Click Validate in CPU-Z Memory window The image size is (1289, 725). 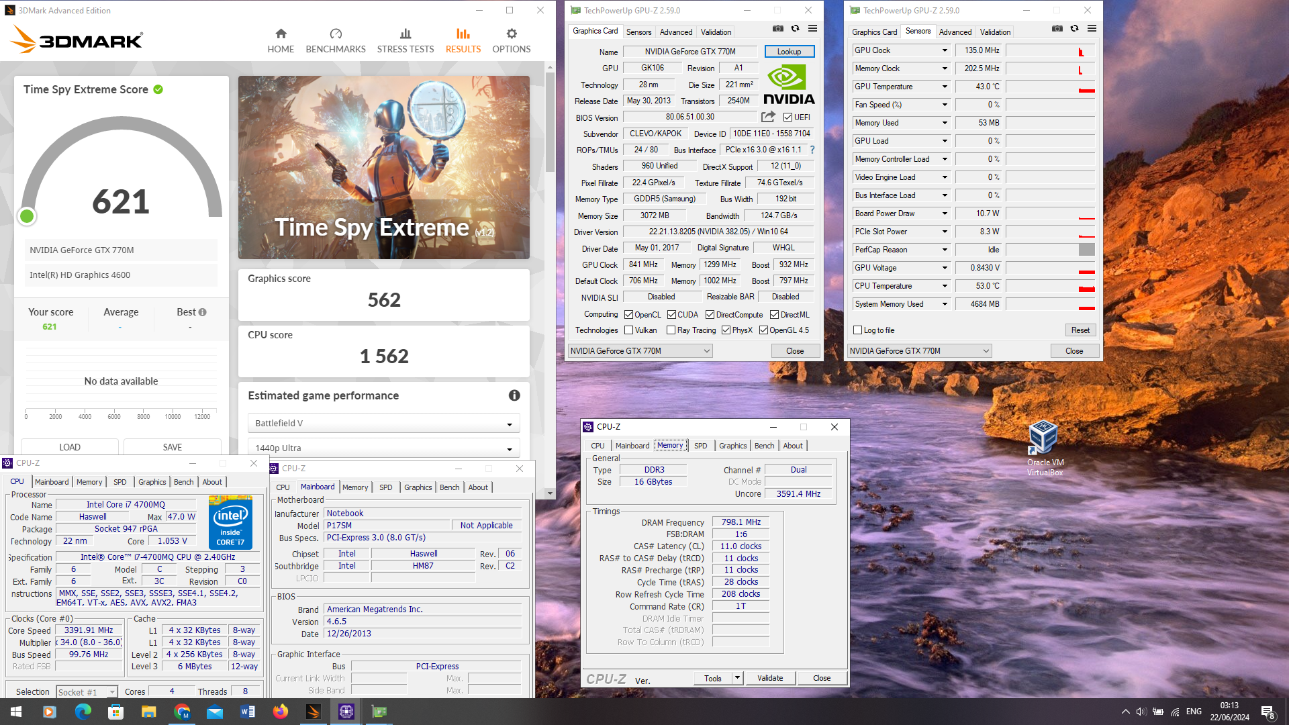(x=770, y=678)
